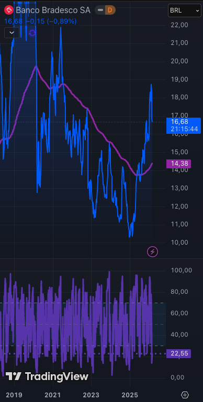The image size is (203, 402).
Task: Click the 19,00 price scale label
Action: tap(179, 79)
